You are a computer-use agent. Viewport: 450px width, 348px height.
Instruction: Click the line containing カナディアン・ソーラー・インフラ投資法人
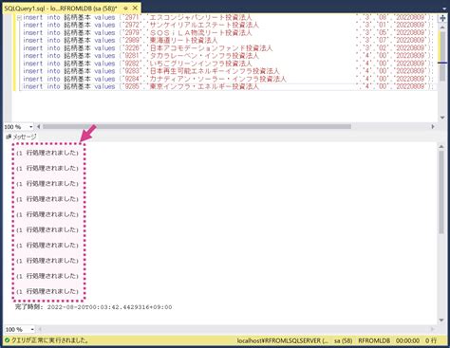coord(228,79)
